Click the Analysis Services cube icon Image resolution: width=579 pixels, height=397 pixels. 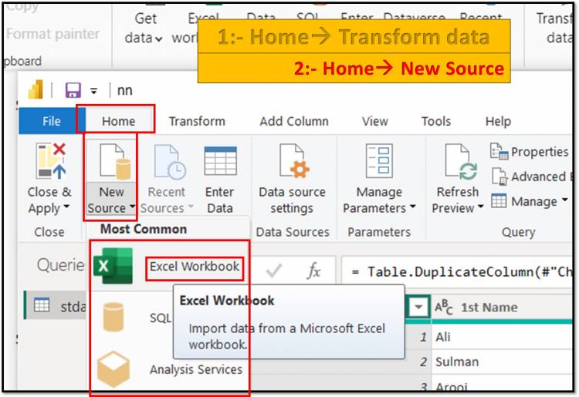point(113,369)
